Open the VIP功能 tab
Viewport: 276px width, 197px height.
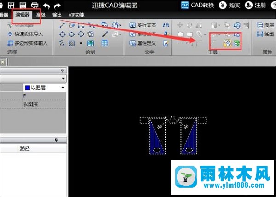click(x=76, y=15)
